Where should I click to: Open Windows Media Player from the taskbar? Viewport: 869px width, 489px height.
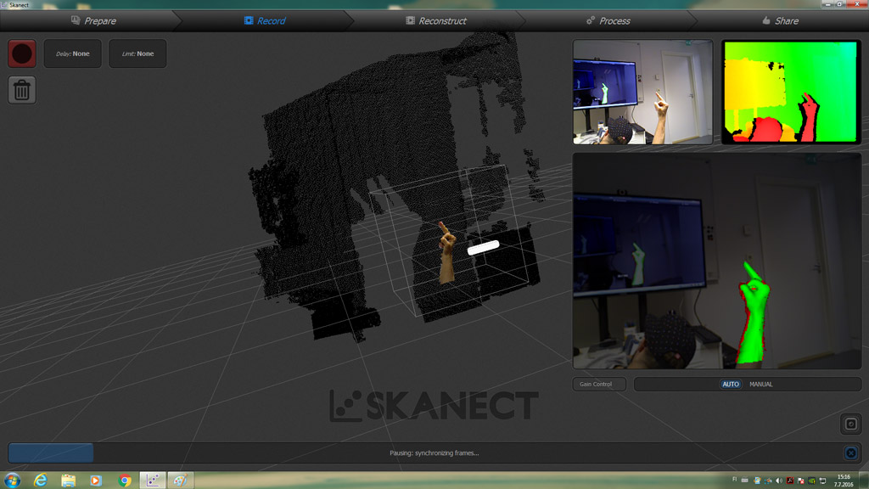tap(96, 481)
